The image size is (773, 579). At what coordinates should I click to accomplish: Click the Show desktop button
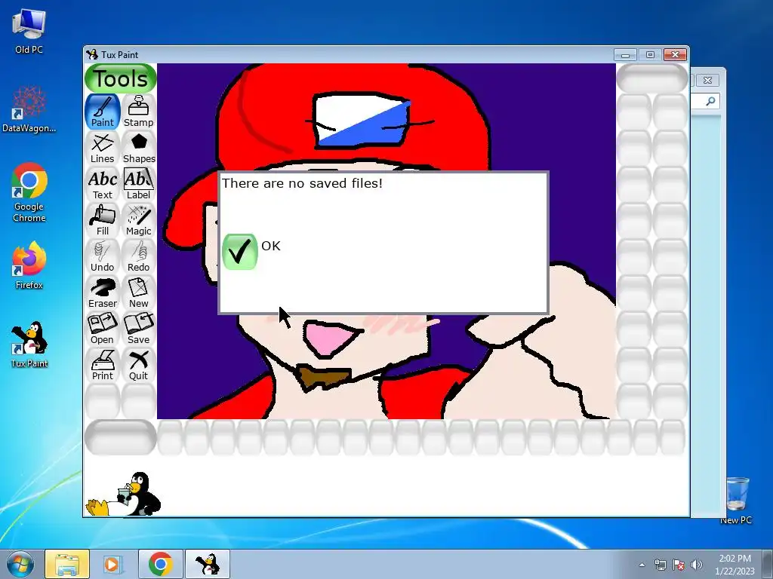(768, 564)
